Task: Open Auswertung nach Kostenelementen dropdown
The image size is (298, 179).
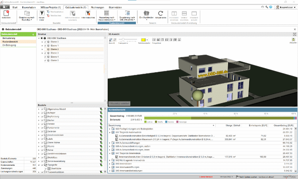Action: click(x=106, y=15)
